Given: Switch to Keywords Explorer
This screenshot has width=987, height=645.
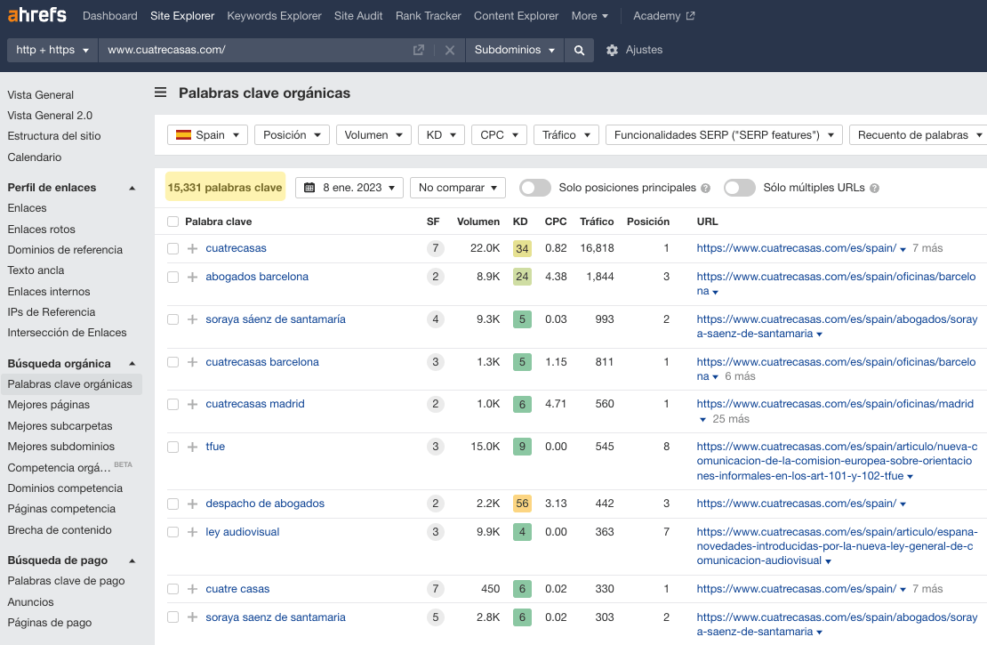Looking at the screenshot, I should [274, 15].
